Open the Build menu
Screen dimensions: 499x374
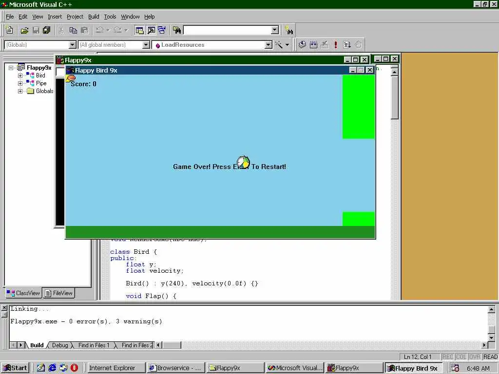[x=94, y=17]
